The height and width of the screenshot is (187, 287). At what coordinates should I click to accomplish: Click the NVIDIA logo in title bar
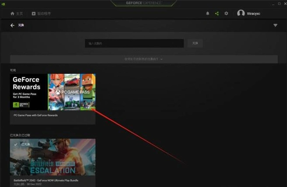[x=3, y=4]
